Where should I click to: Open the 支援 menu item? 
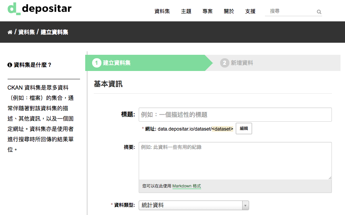[250, 11]
